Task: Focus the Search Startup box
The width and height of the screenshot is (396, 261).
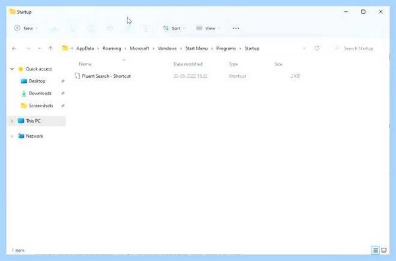Action: [358, 48]
